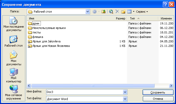
Task: Click the Views grid icon
Action: [129, 12]
